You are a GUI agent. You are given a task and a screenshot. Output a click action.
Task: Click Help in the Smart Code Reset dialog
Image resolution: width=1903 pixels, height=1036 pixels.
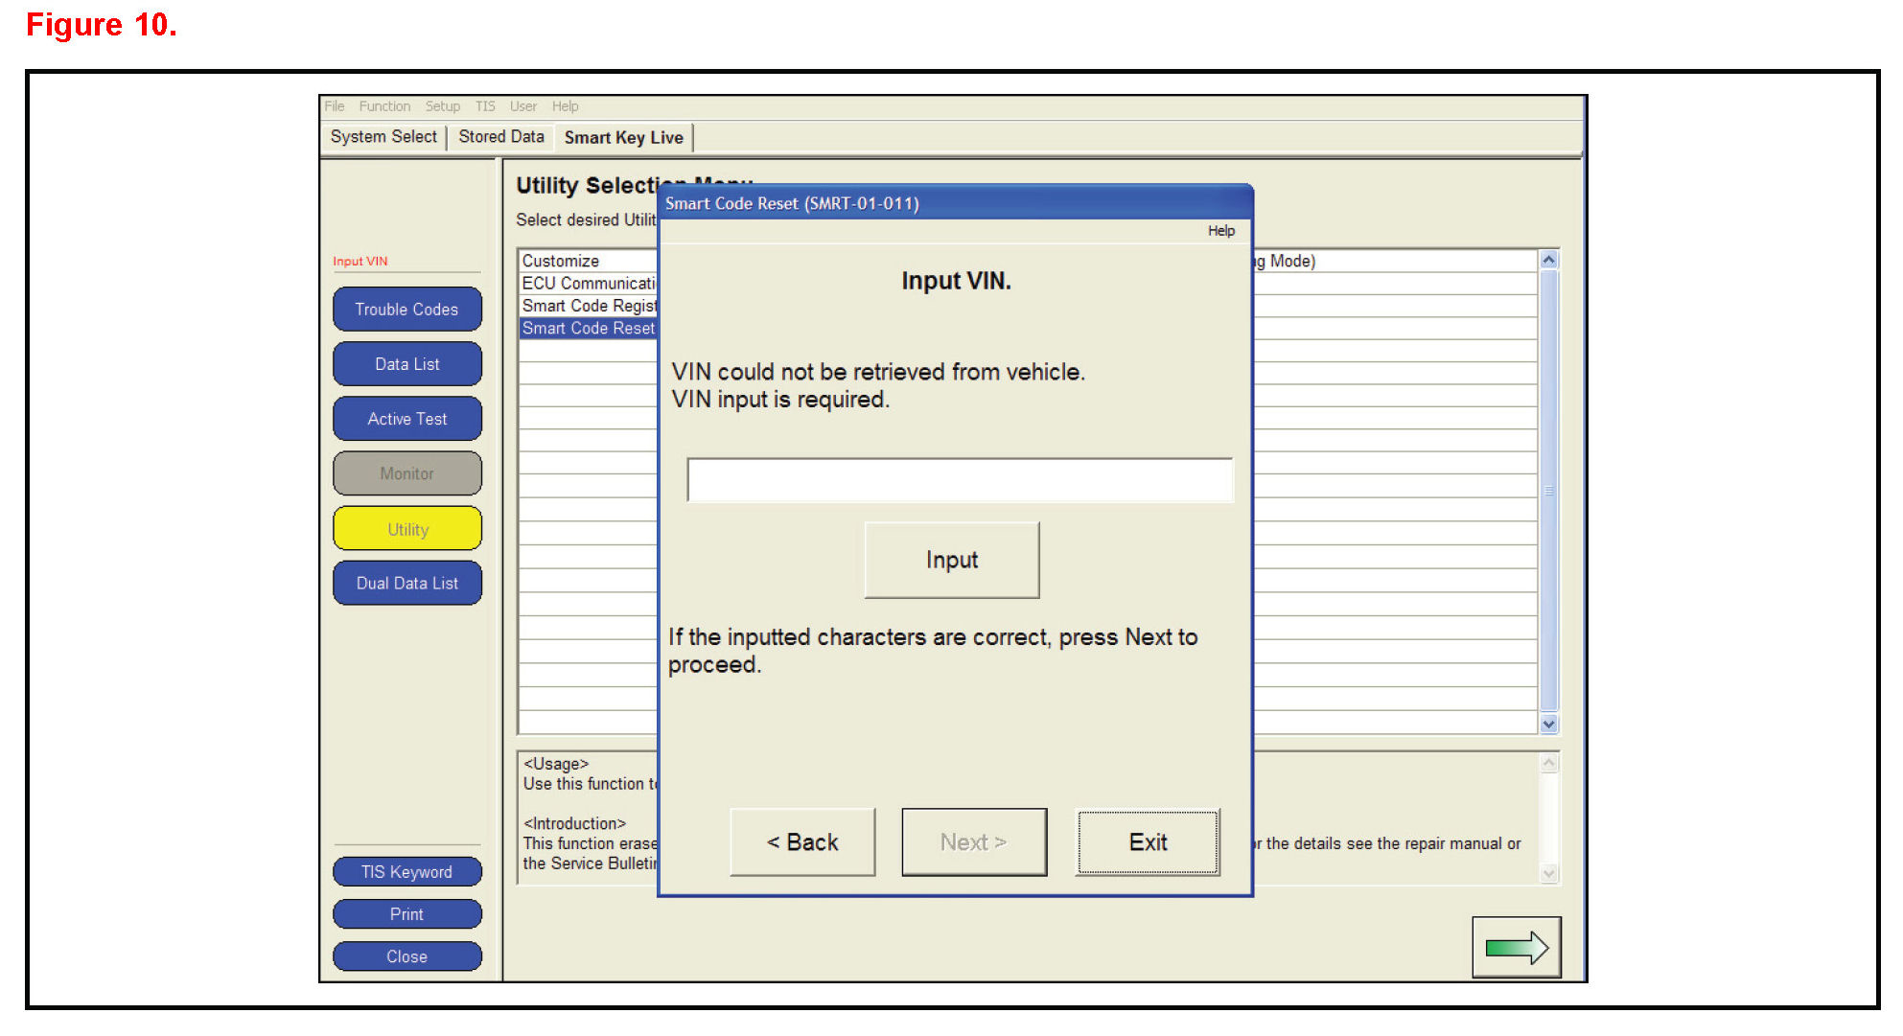click(x=1220, y=231)
